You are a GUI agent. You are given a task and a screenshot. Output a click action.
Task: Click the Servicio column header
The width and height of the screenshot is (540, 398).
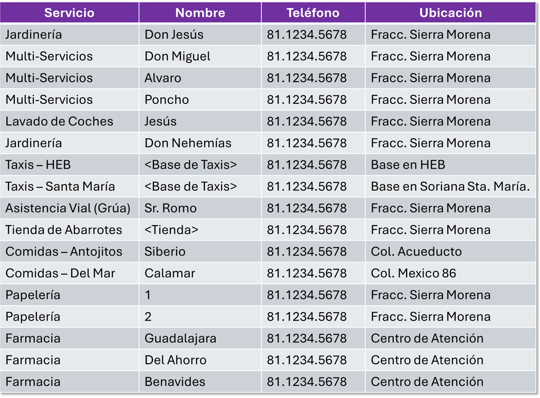69,13
